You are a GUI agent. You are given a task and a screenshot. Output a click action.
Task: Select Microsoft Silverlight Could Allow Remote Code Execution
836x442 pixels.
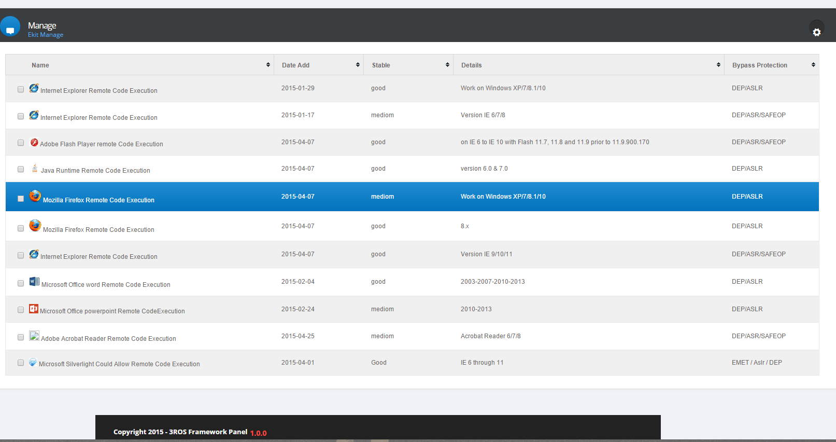point(119,364)
